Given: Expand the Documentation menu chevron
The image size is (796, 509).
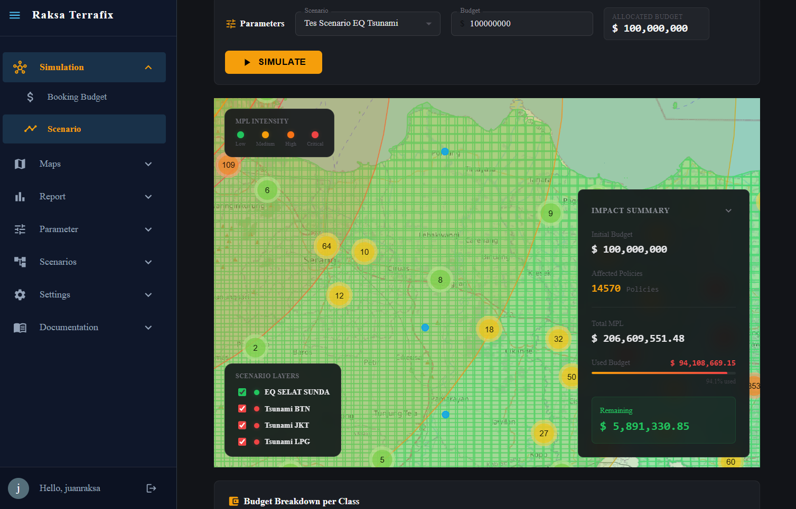Looking at the screenshot, I should (x=148, y=328).
